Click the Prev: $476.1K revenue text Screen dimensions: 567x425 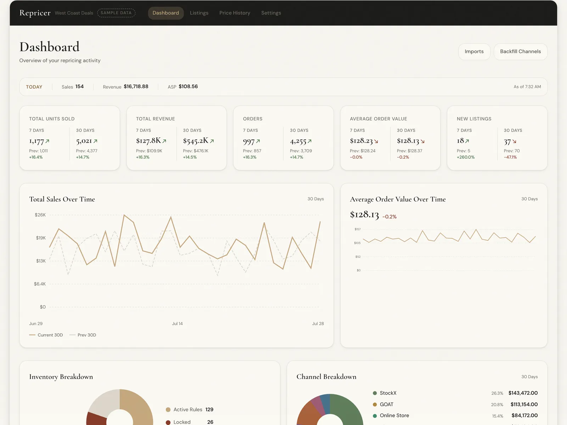click(x=196, y=151)
